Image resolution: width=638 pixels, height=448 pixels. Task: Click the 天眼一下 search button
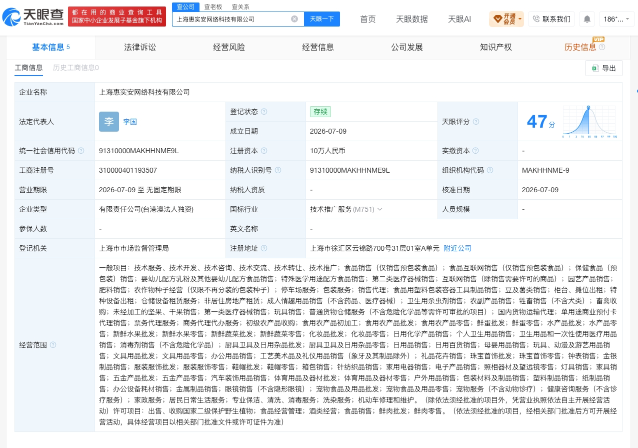click(322, 19)
